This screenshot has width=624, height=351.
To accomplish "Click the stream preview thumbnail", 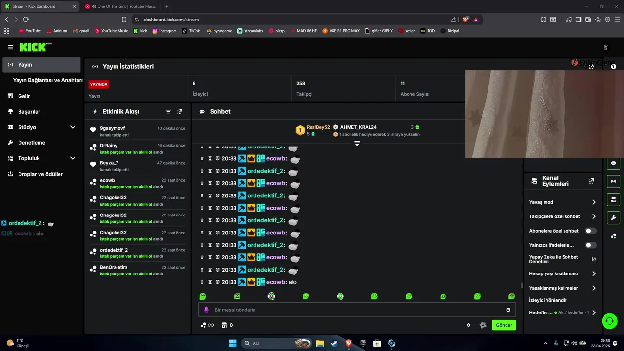I will tap(545, 114).
